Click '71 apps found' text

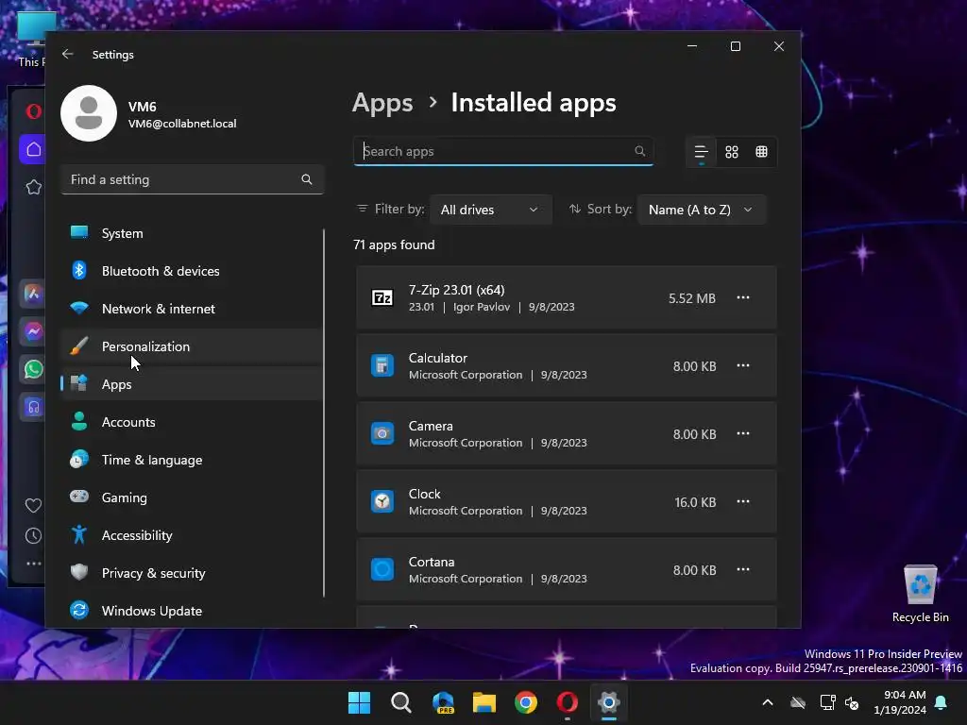coord(394,244)
